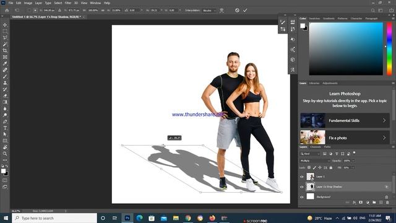This screenshot has height=223, width=396.
Task: Click the Home icon in options bar
Action: coord(7,11)
